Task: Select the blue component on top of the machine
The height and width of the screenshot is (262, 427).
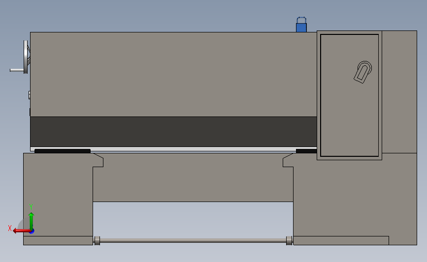Action: 301,25
